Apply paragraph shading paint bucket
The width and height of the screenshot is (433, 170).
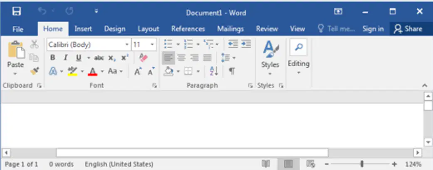[x=168, y=71]
